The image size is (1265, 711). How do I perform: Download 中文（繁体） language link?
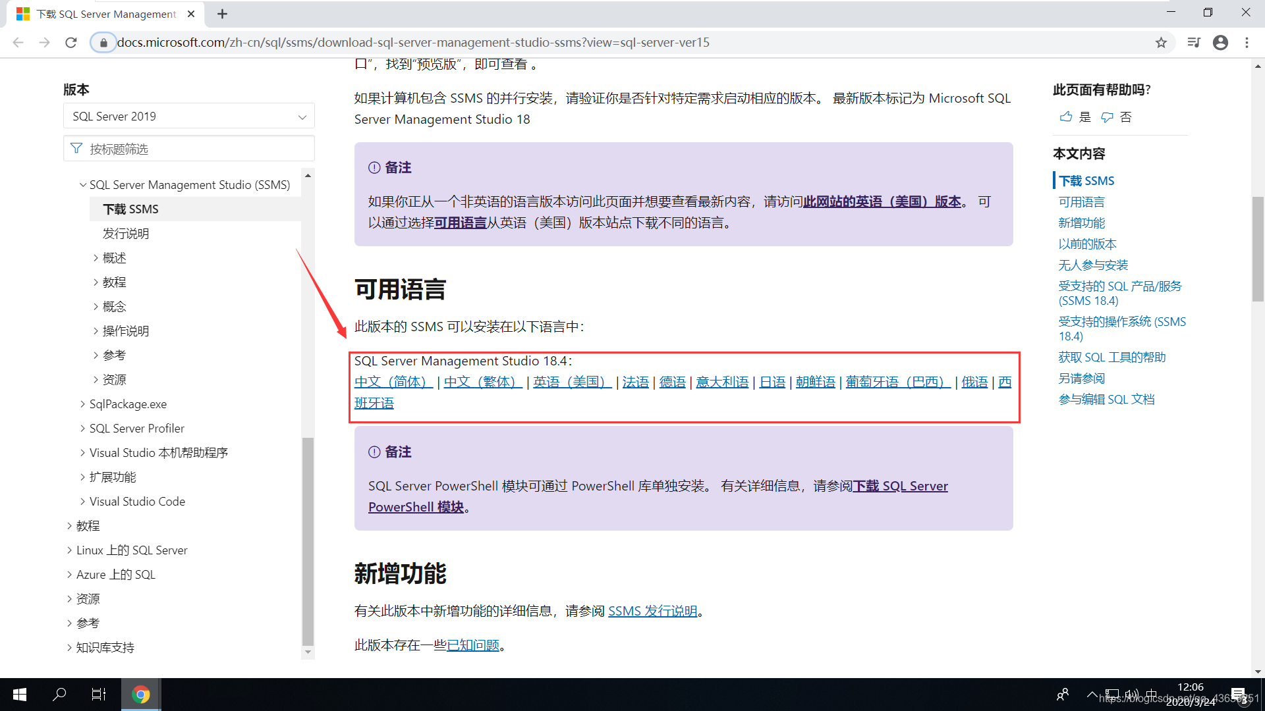pyautogui.click(x=482, y=382)
